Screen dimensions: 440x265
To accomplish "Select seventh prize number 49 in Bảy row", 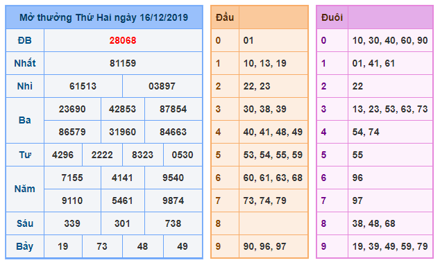I will click(183, 246).
